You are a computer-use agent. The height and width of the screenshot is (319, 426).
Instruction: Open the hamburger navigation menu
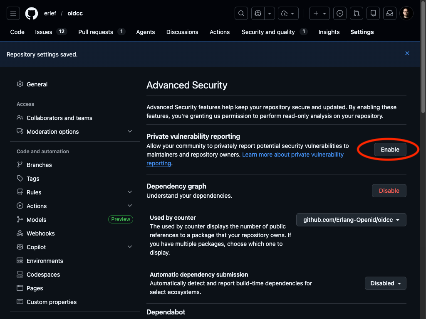13,13
